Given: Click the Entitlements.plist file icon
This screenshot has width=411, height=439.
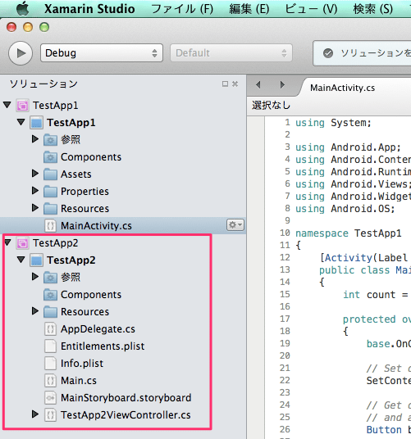Looking at the screenshot, I should point(51,346).
